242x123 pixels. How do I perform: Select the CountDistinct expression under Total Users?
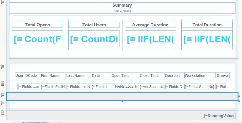click(94, 39)
